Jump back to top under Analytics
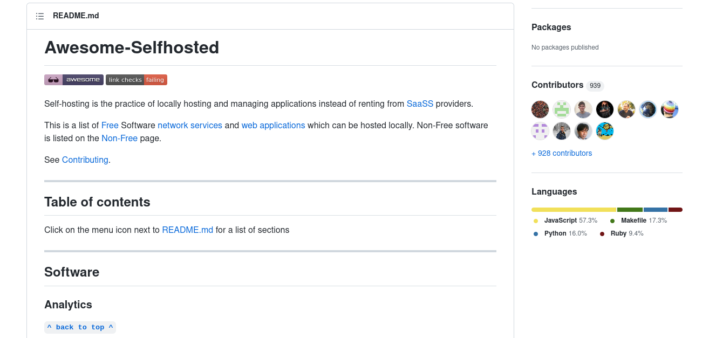Image resolution: width=709 pixels, height=338 pixels. point(80,327)
